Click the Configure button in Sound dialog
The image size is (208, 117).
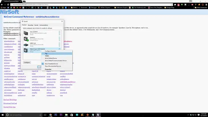(x=27, y=62)
